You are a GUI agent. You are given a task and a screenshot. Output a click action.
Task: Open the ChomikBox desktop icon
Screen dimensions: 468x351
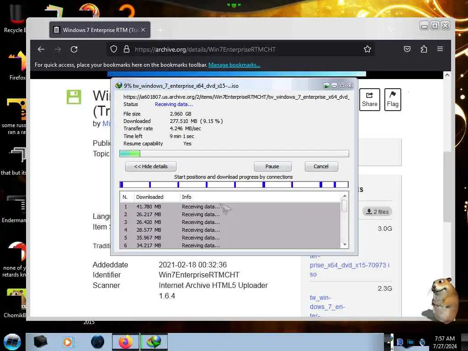coord(15,303)
